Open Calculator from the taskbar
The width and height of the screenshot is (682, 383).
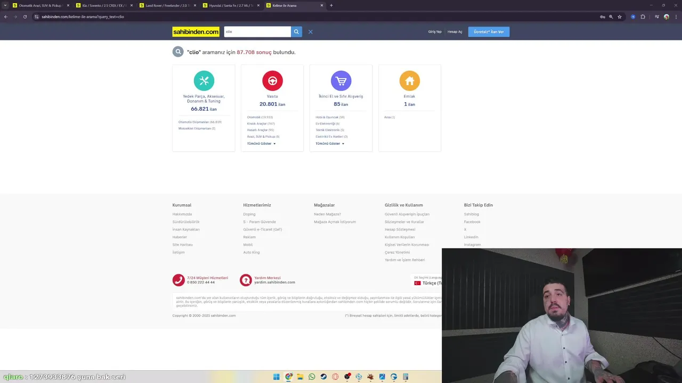click(x=405, y=377)
